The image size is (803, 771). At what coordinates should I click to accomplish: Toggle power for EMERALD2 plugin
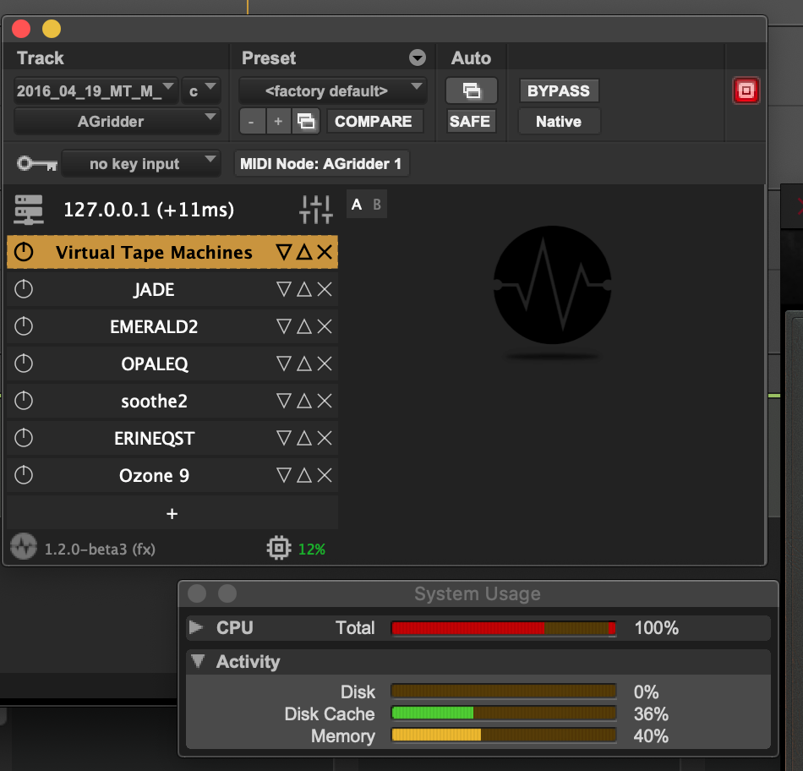(x=24, y=326)
